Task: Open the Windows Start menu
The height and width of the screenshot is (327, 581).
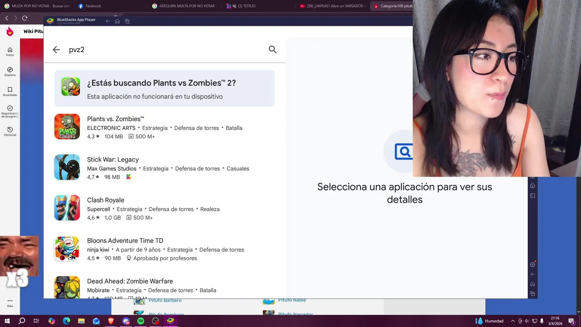Action: point(7,321)
